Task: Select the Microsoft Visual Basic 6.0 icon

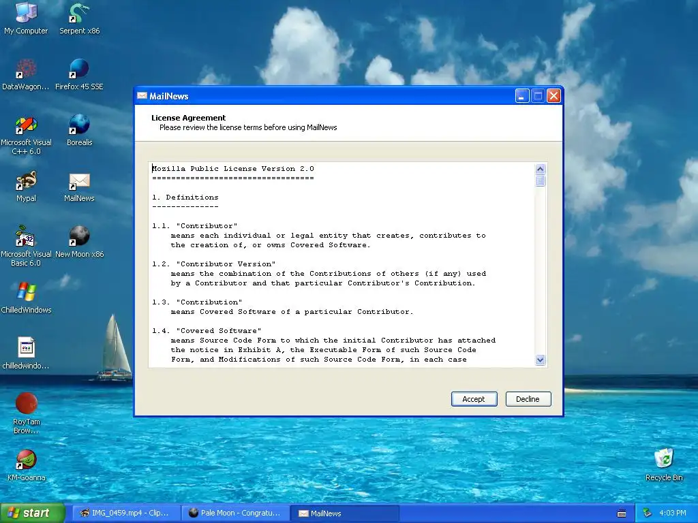Action: click(26, 247)
